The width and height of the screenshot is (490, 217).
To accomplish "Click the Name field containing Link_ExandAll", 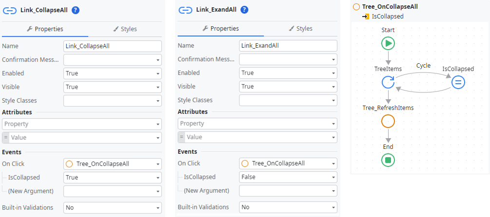I will (x=288, y=46).
